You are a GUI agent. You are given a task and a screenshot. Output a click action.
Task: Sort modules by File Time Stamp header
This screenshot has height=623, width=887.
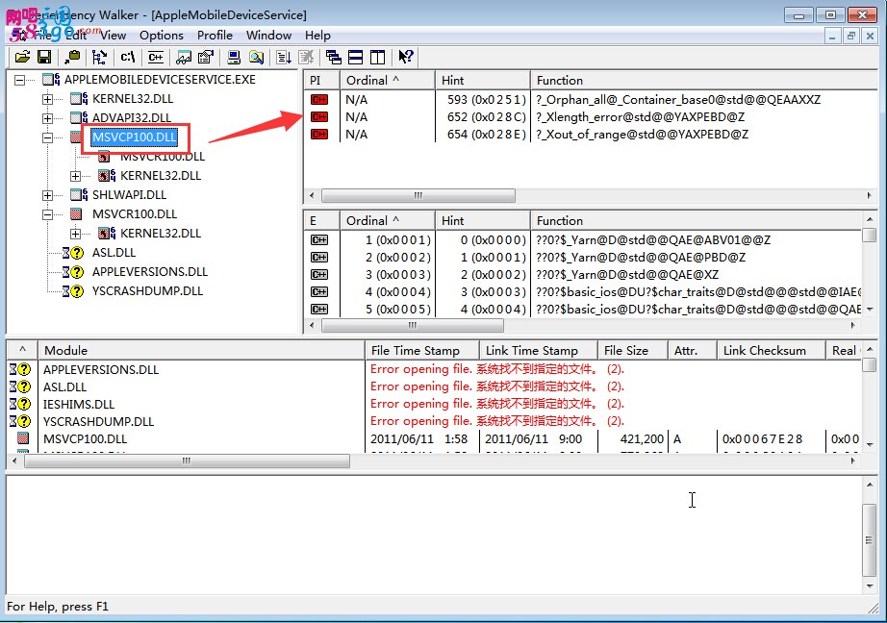422,351
